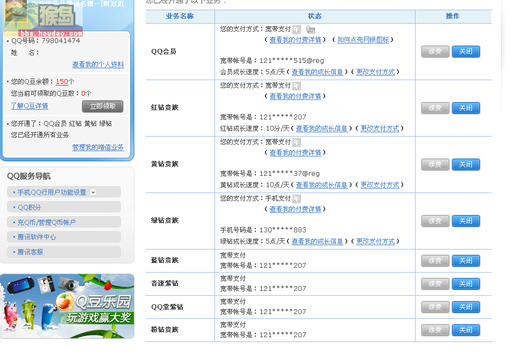Renew 黄钻贵族 with 续费 button
The height and width of the screenshot is (356, 523).
(435, 165)
